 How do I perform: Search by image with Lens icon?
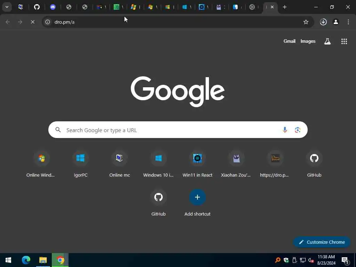[298, 130]
